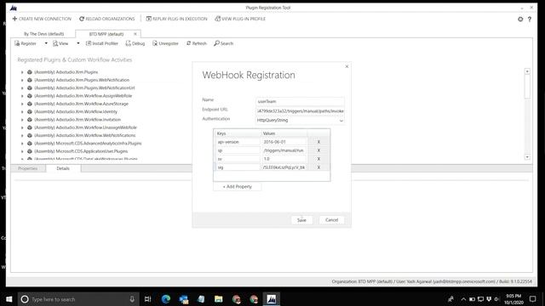This screenshot has width=545, height=306.
Task: Open Task View on the taskbar
Action: point(147,299)
